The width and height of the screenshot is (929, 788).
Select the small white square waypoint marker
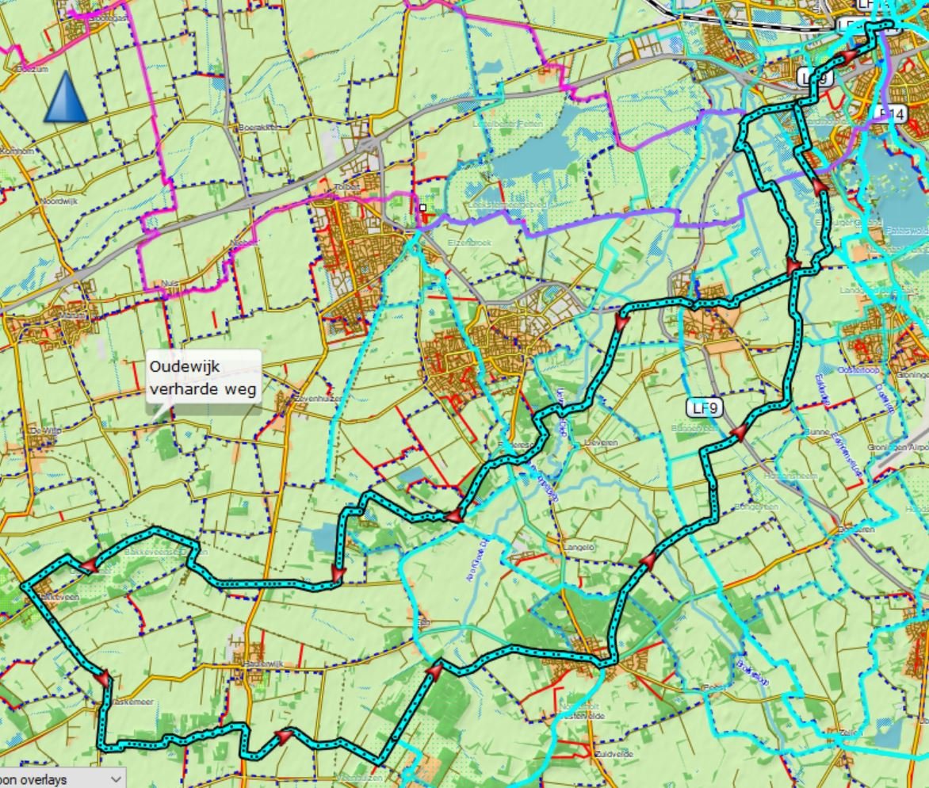(423, 207)
